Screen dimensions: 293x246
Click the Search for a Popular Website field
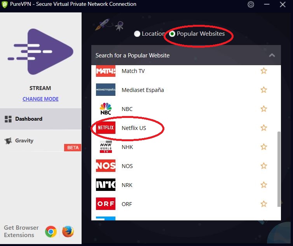pos(186,55)
